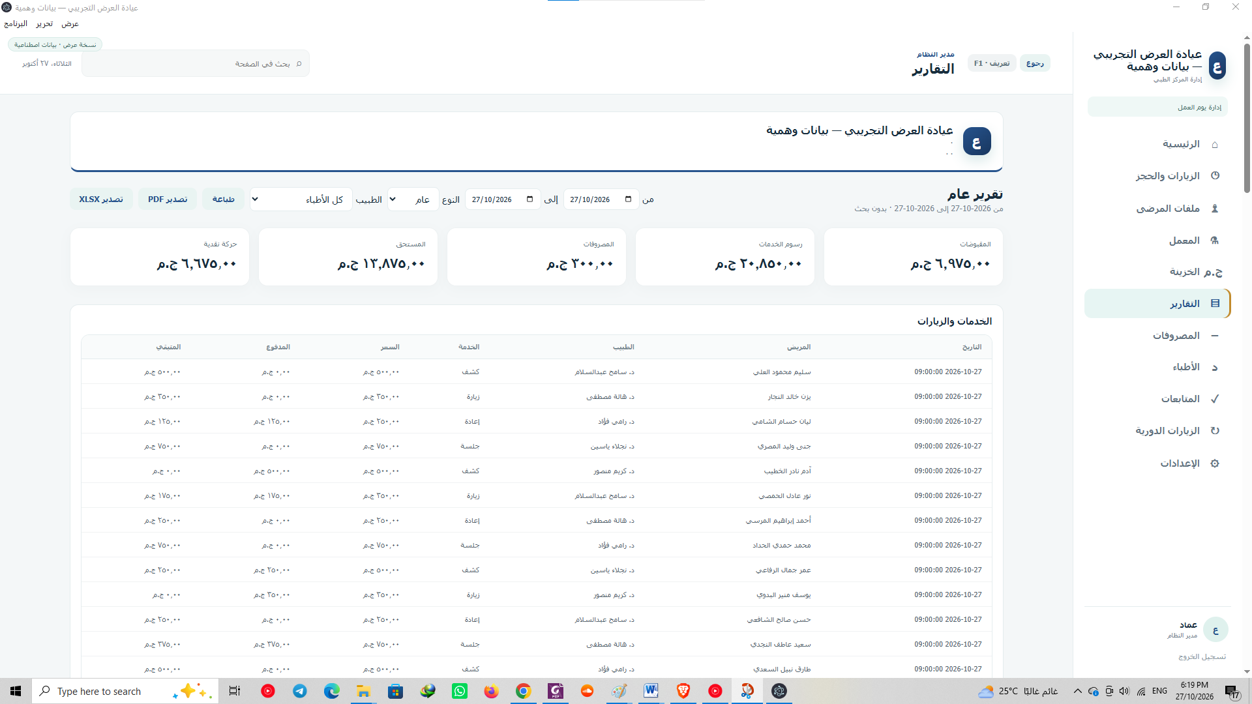The width and height of the screenshot is (1252, 704).
Task: Go to المصروفات section
Action: point(1157,336)
